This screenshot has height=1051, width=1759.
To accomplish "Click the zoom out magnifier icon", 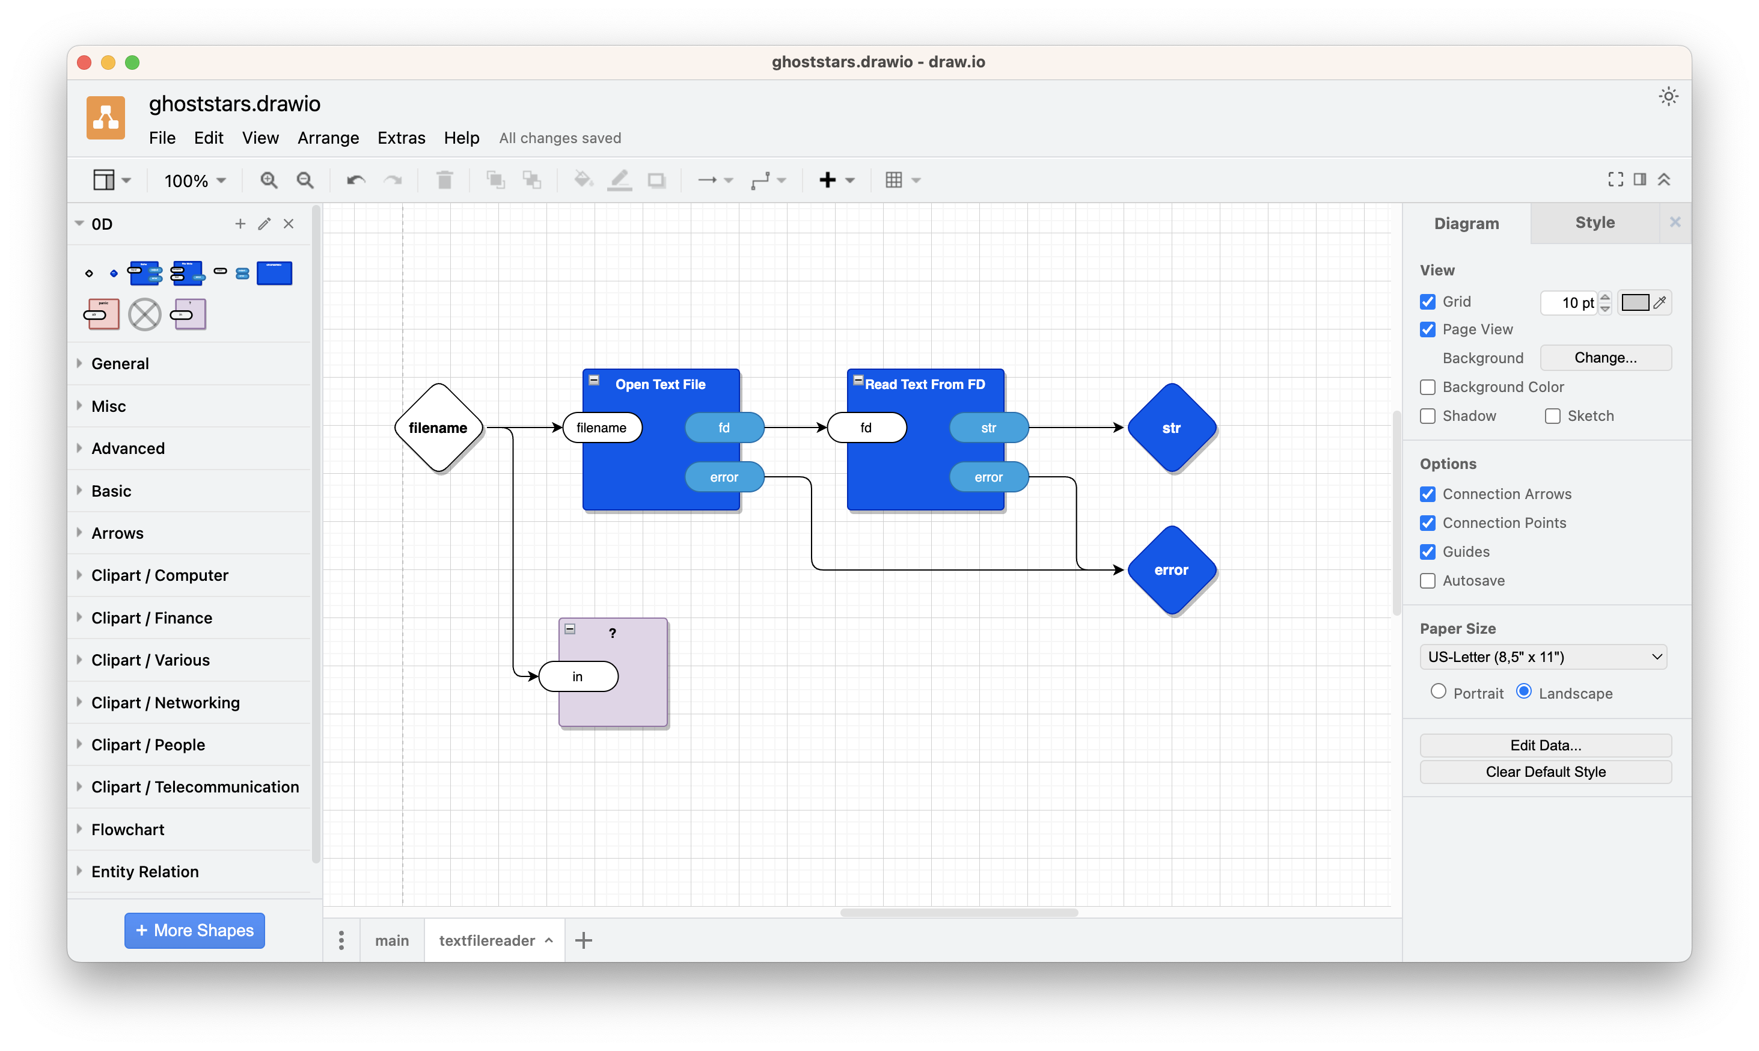I will pos(305,180).
